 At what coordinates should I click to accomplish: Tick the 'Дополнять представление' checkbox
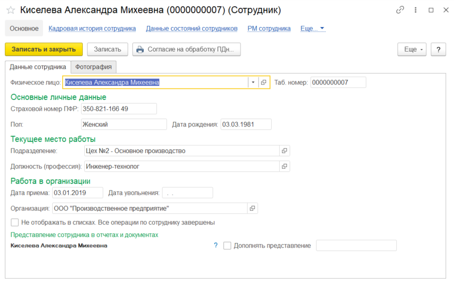tap(228, 245)
